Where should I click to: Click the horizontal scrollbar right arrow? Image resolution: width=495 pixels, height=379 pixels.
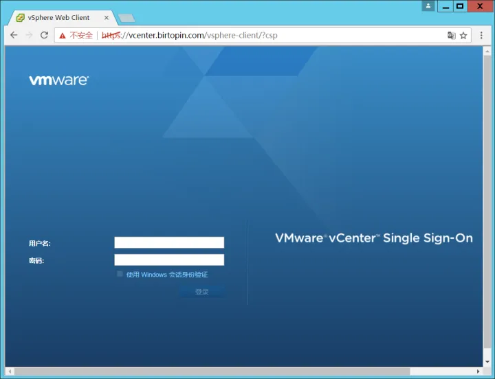[x=478, y=371]
